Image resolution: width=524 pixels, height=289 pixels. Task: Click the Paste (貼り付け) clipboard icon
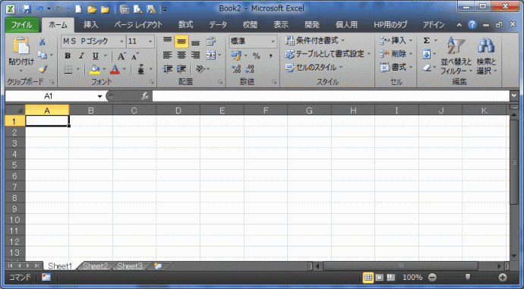pyautogui.click(x=21, y=46)
